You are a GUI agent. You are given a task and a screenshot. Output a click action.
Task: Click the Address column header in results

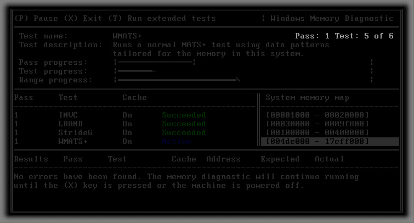tap(223, 159)
